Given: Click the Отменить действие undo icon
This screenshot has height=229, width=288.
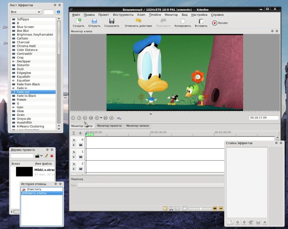Looking at the screenshot, I should click(x=138, y=21).
